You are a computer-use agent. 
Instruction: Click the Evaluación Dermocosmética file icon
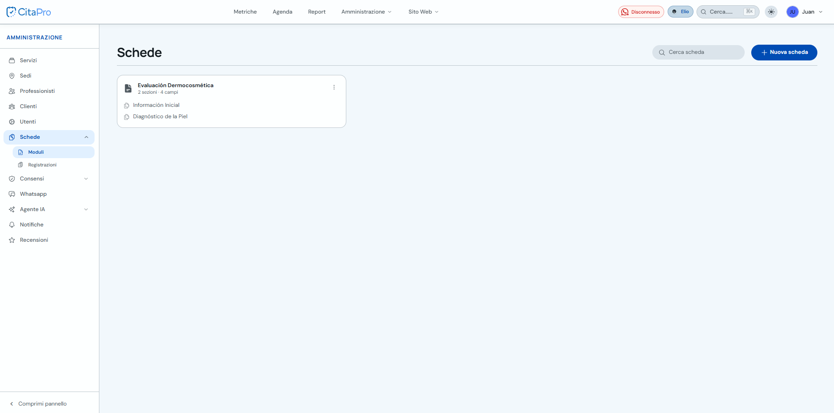tap(128, 88)
